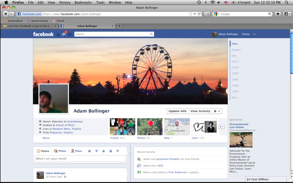Open the Tools menu
Viewport: 293px width, 183px height.
(x=100, y=2)
